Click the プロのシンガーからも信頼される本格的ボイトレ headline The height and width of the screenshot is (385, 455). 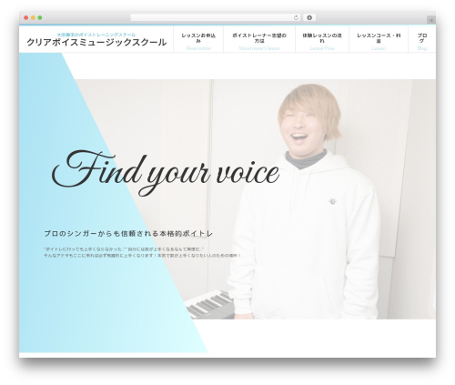(x=128, y=234)
